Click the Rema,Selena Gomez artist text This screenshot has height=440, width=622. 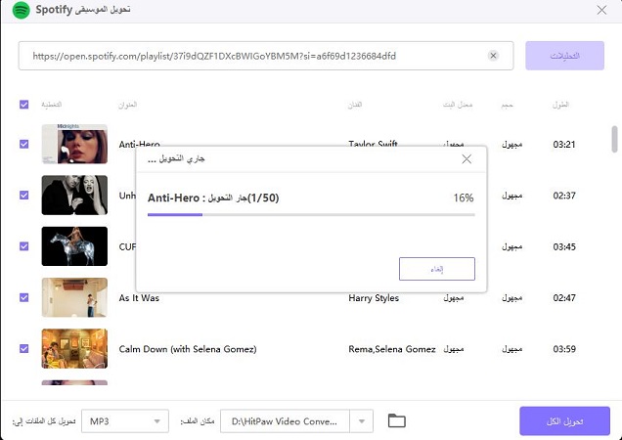click(x=392, y=349)
